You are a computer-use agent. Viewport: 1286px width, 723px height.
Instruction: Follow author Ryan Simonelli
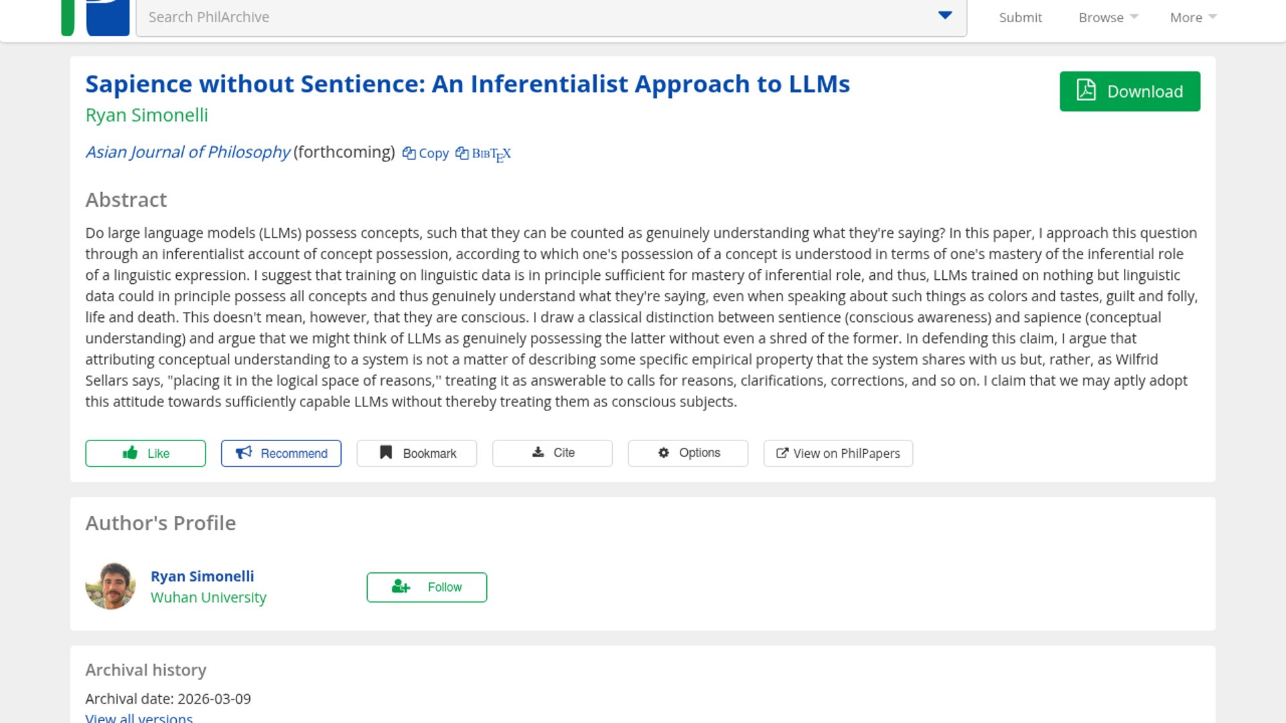tap(427, 587)
